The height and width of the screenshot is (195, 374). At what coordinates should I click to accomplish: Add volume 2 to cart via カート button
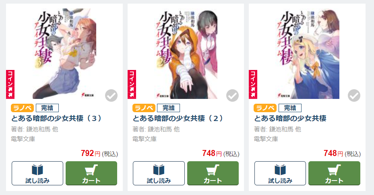[x=213, y=173]
